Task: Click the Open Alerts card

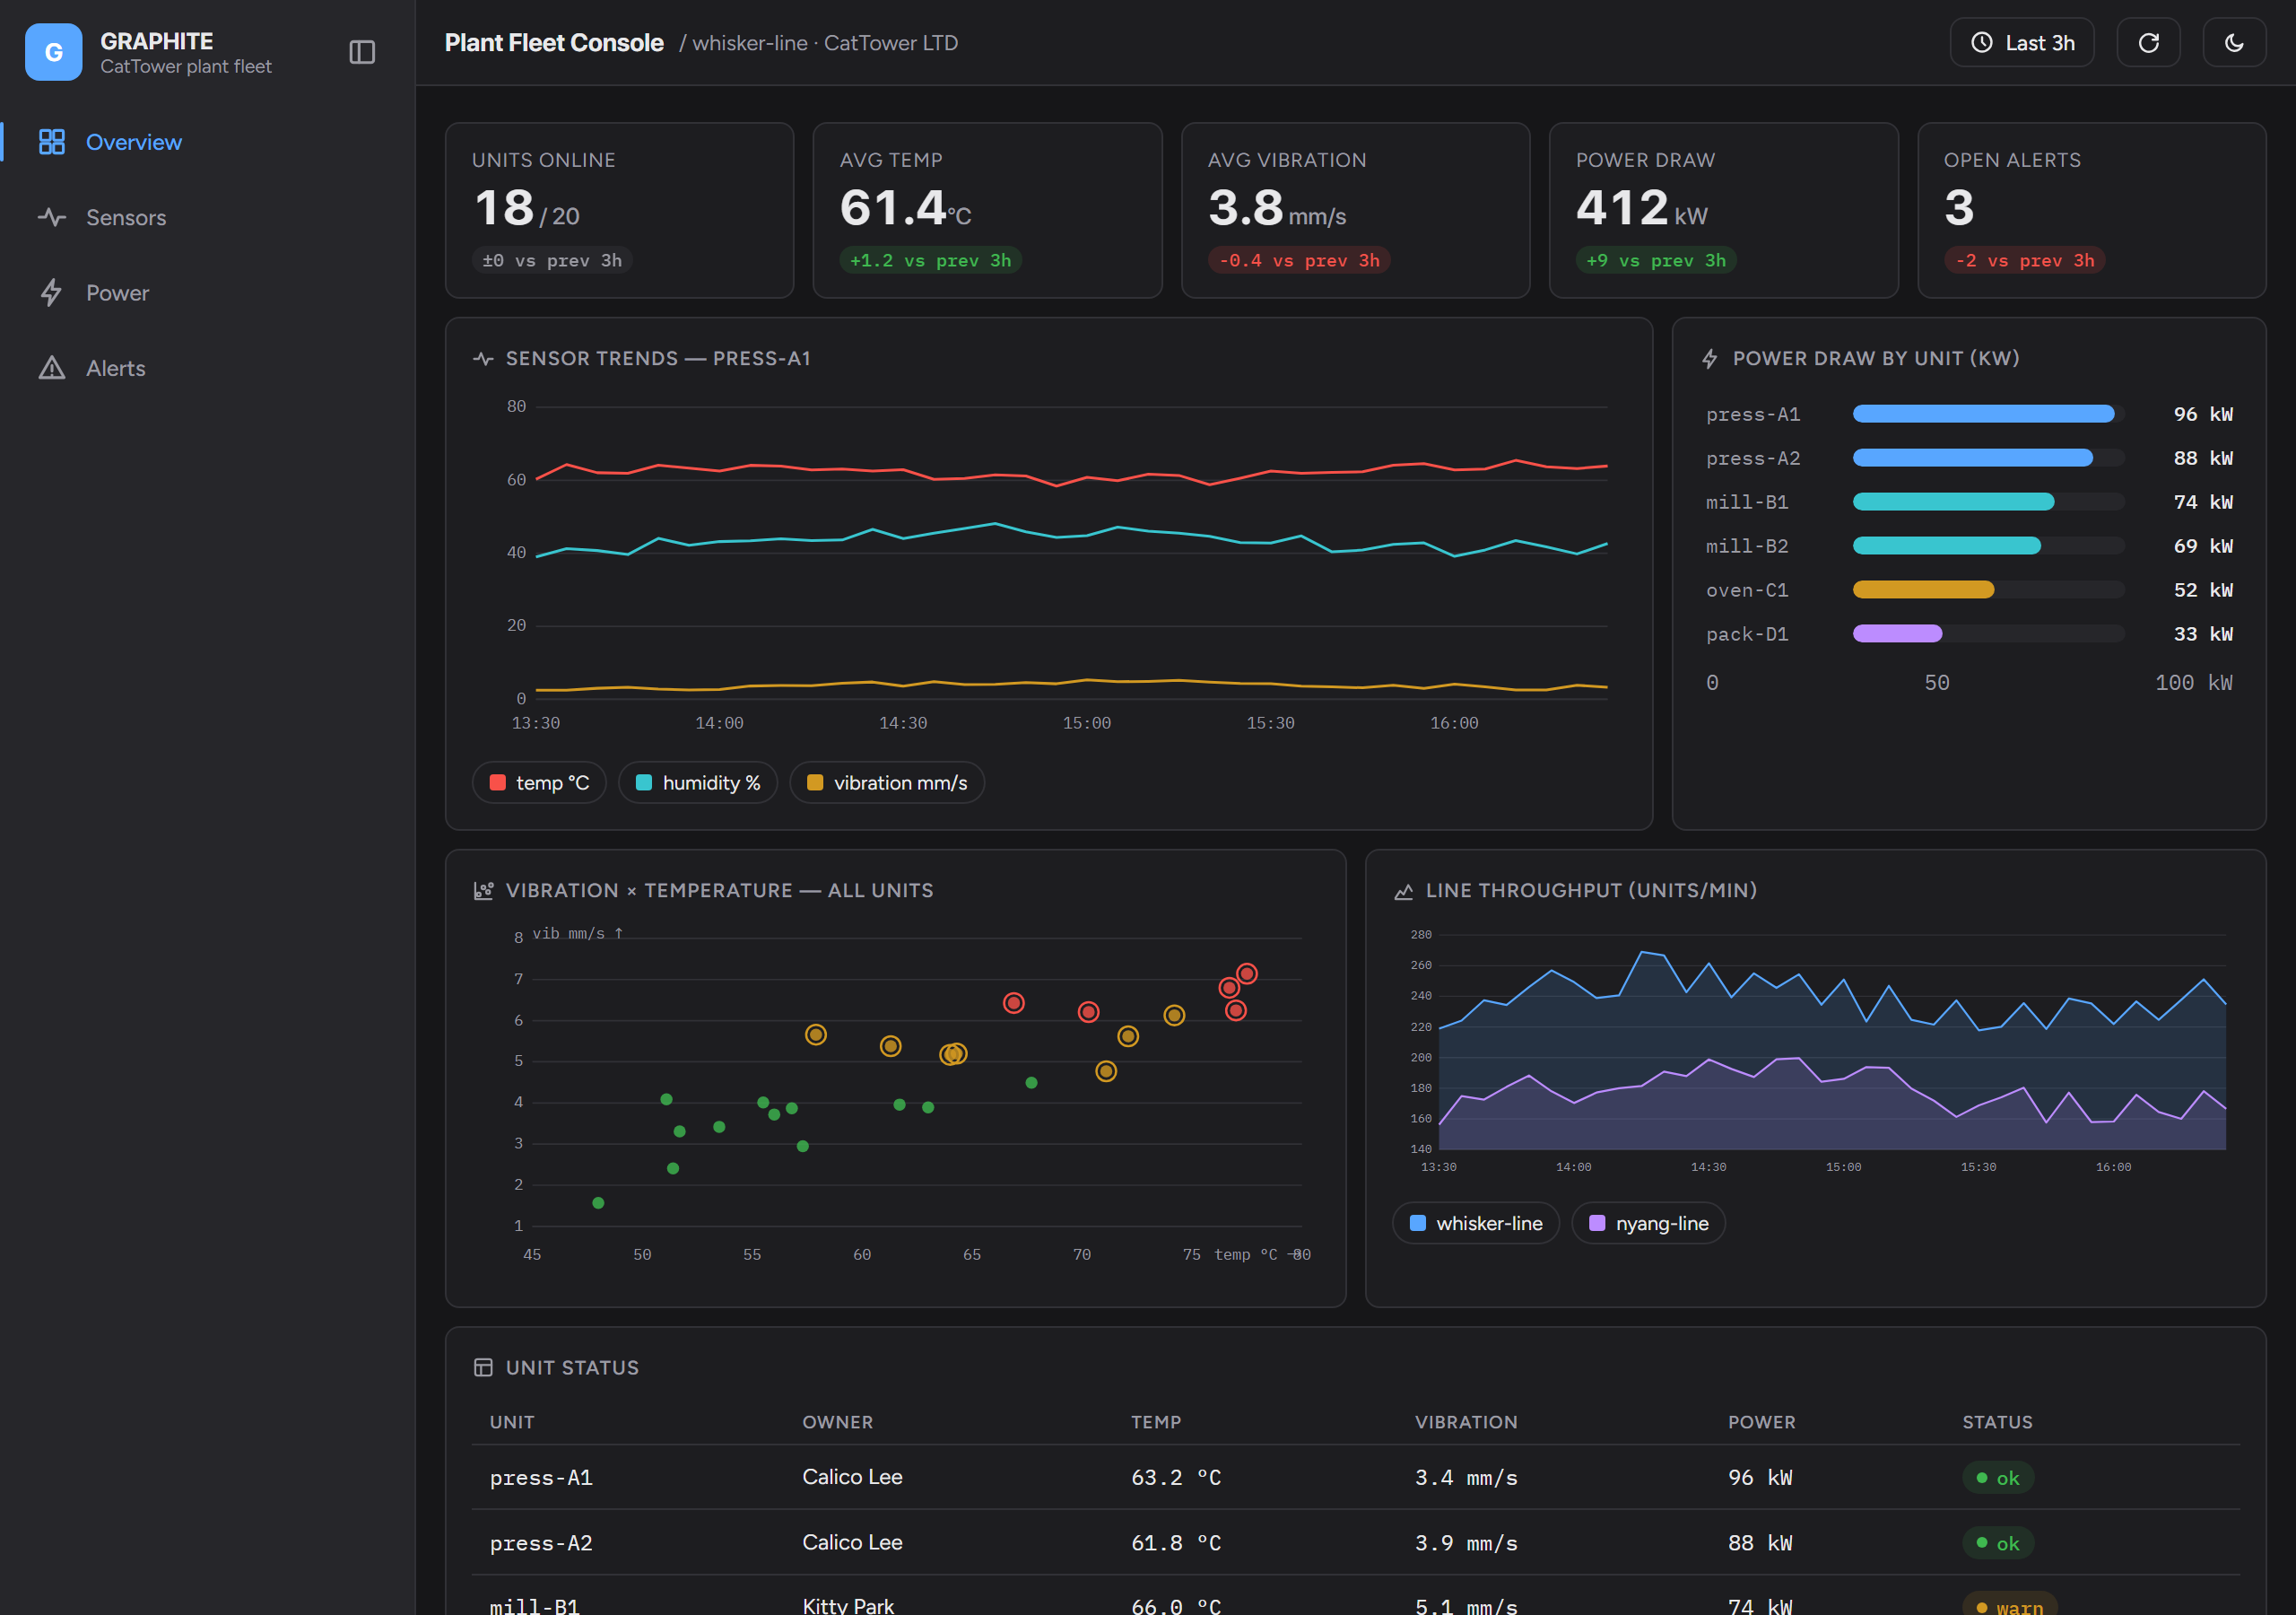Action: coord(2092,210)
